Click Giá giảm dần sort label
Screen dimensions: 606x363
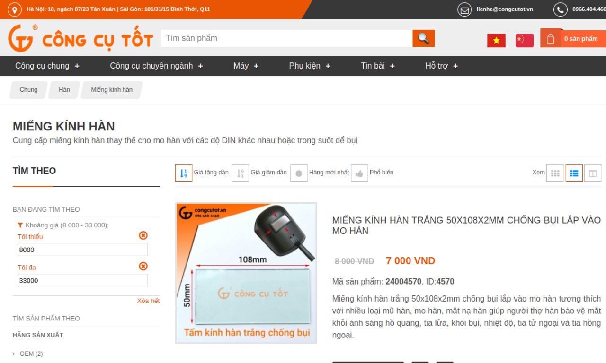click(269, 173)
